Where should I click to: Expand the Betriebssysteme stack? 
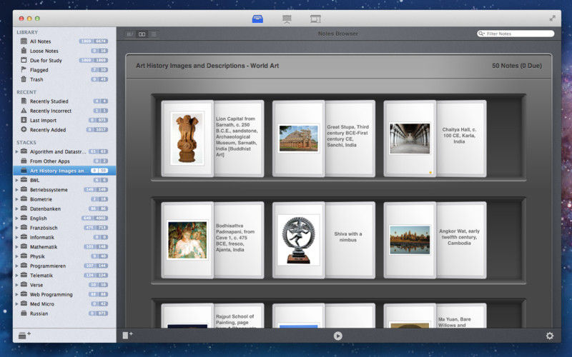click(x=16, y=189)
